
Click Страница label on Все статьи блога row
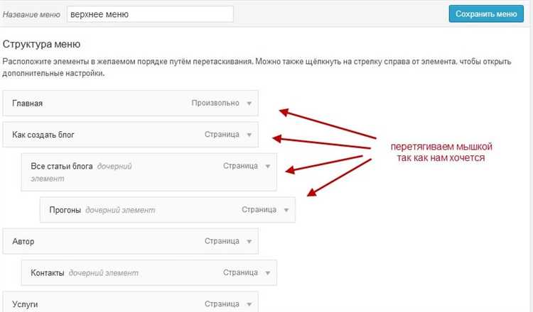coord(240,166)
